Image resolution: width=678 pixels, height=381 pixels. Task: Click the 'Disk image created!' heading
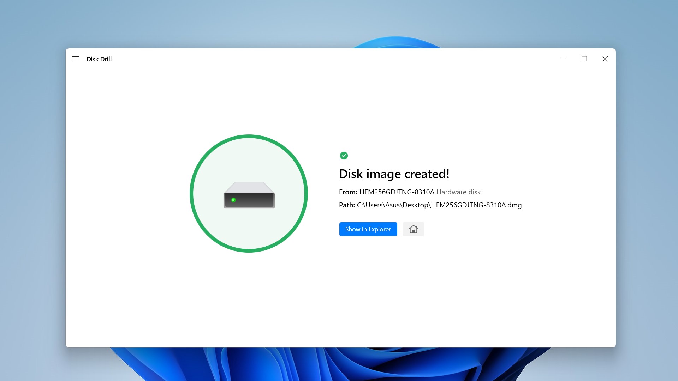(394, 174)
